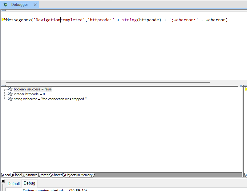Select the string weberror variable row
This screenshot has height=191, width=247.
point(50,99)
